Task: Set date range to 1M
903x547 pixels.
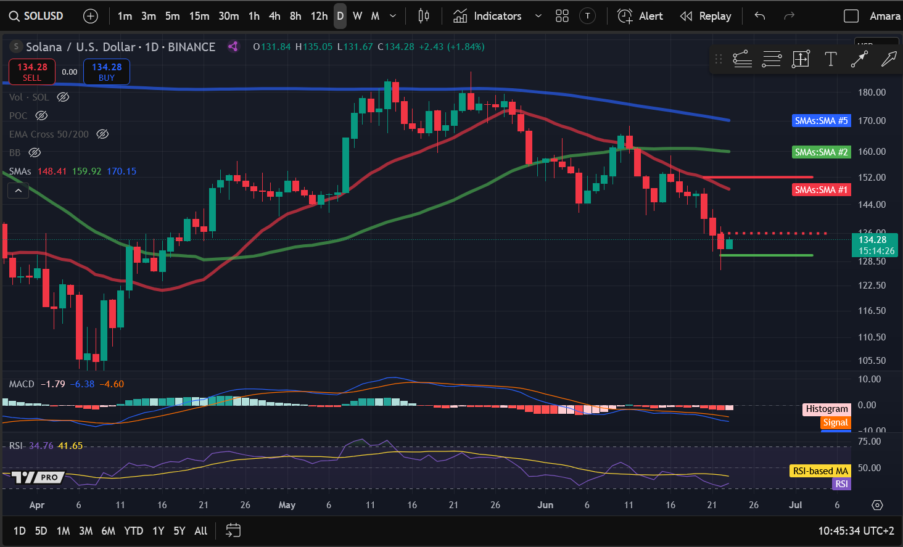Action: tap(63, 530)
